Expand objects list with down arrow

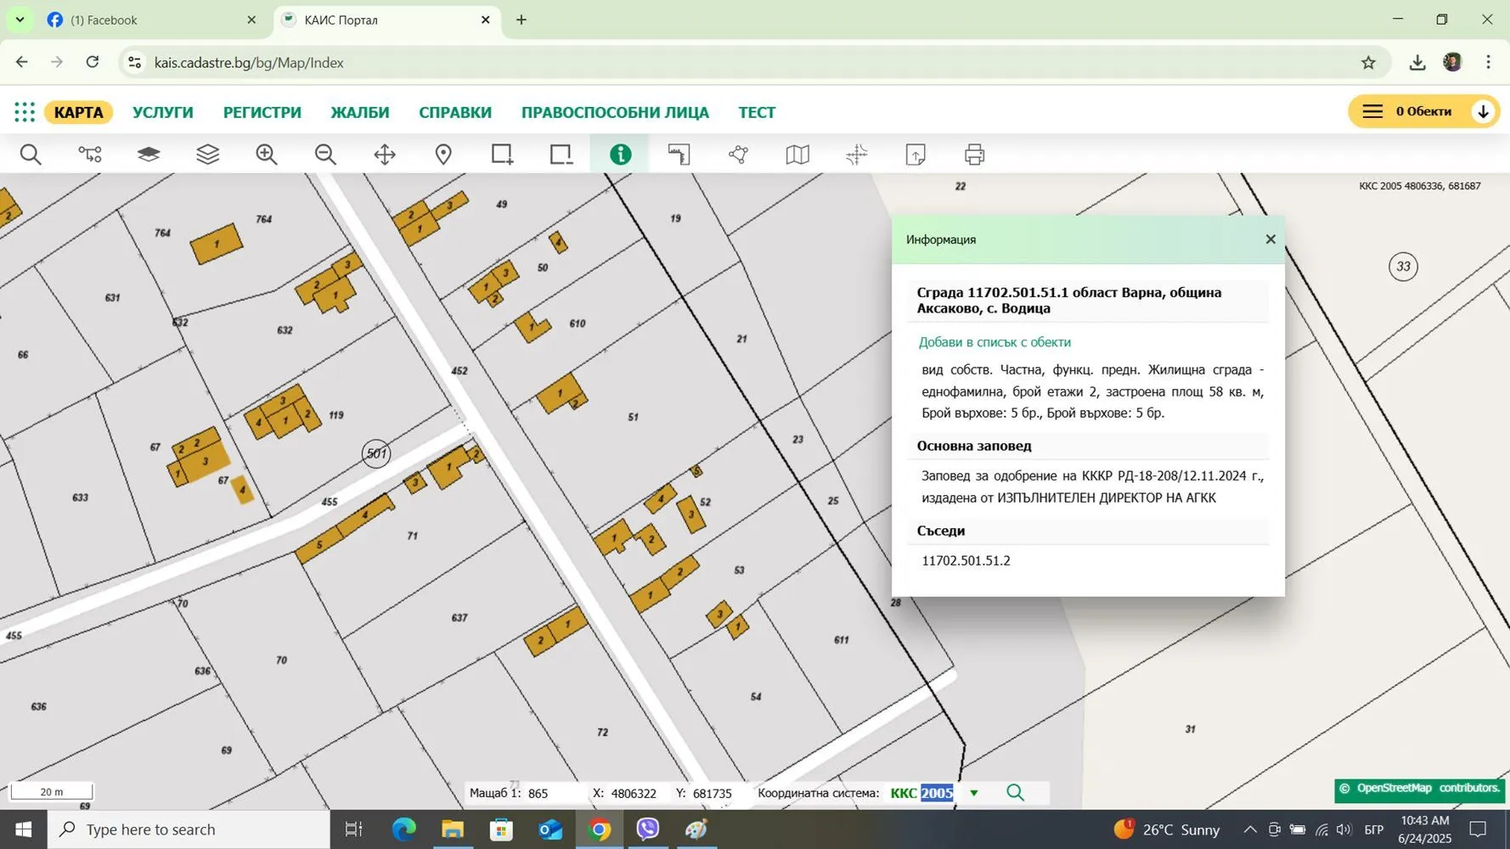coord(1483,111)
